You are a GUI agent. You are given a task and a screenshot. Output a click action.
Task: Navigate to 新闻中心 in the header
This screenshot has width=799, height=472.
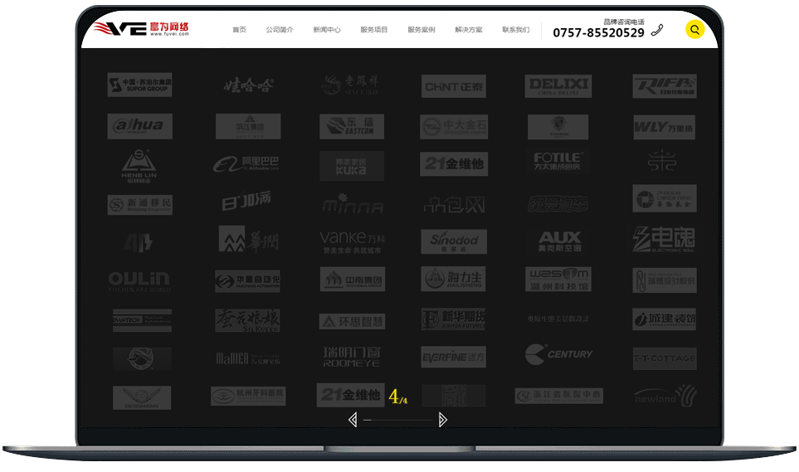[326, 30]
